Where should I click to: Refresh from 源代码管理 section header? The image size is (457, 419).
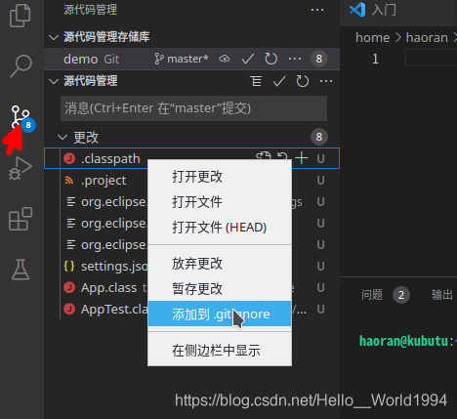pyautogui.click(x=303, y=81)
